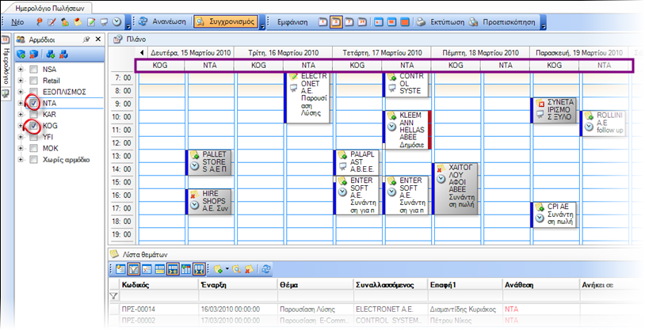This screenshot has height=330, width=645.
Task: Click the Κωδικός filter input field
Action: pyautogui.click(x=158, y=296)
